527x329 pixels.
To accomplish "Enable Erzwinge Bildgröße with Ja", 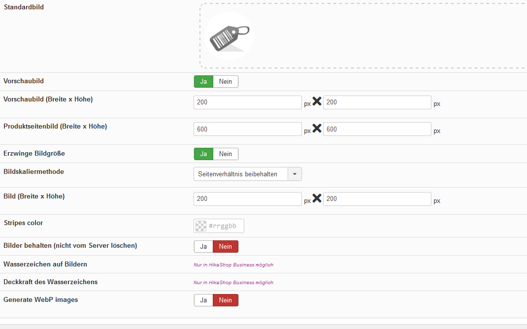I will point(203,154).
